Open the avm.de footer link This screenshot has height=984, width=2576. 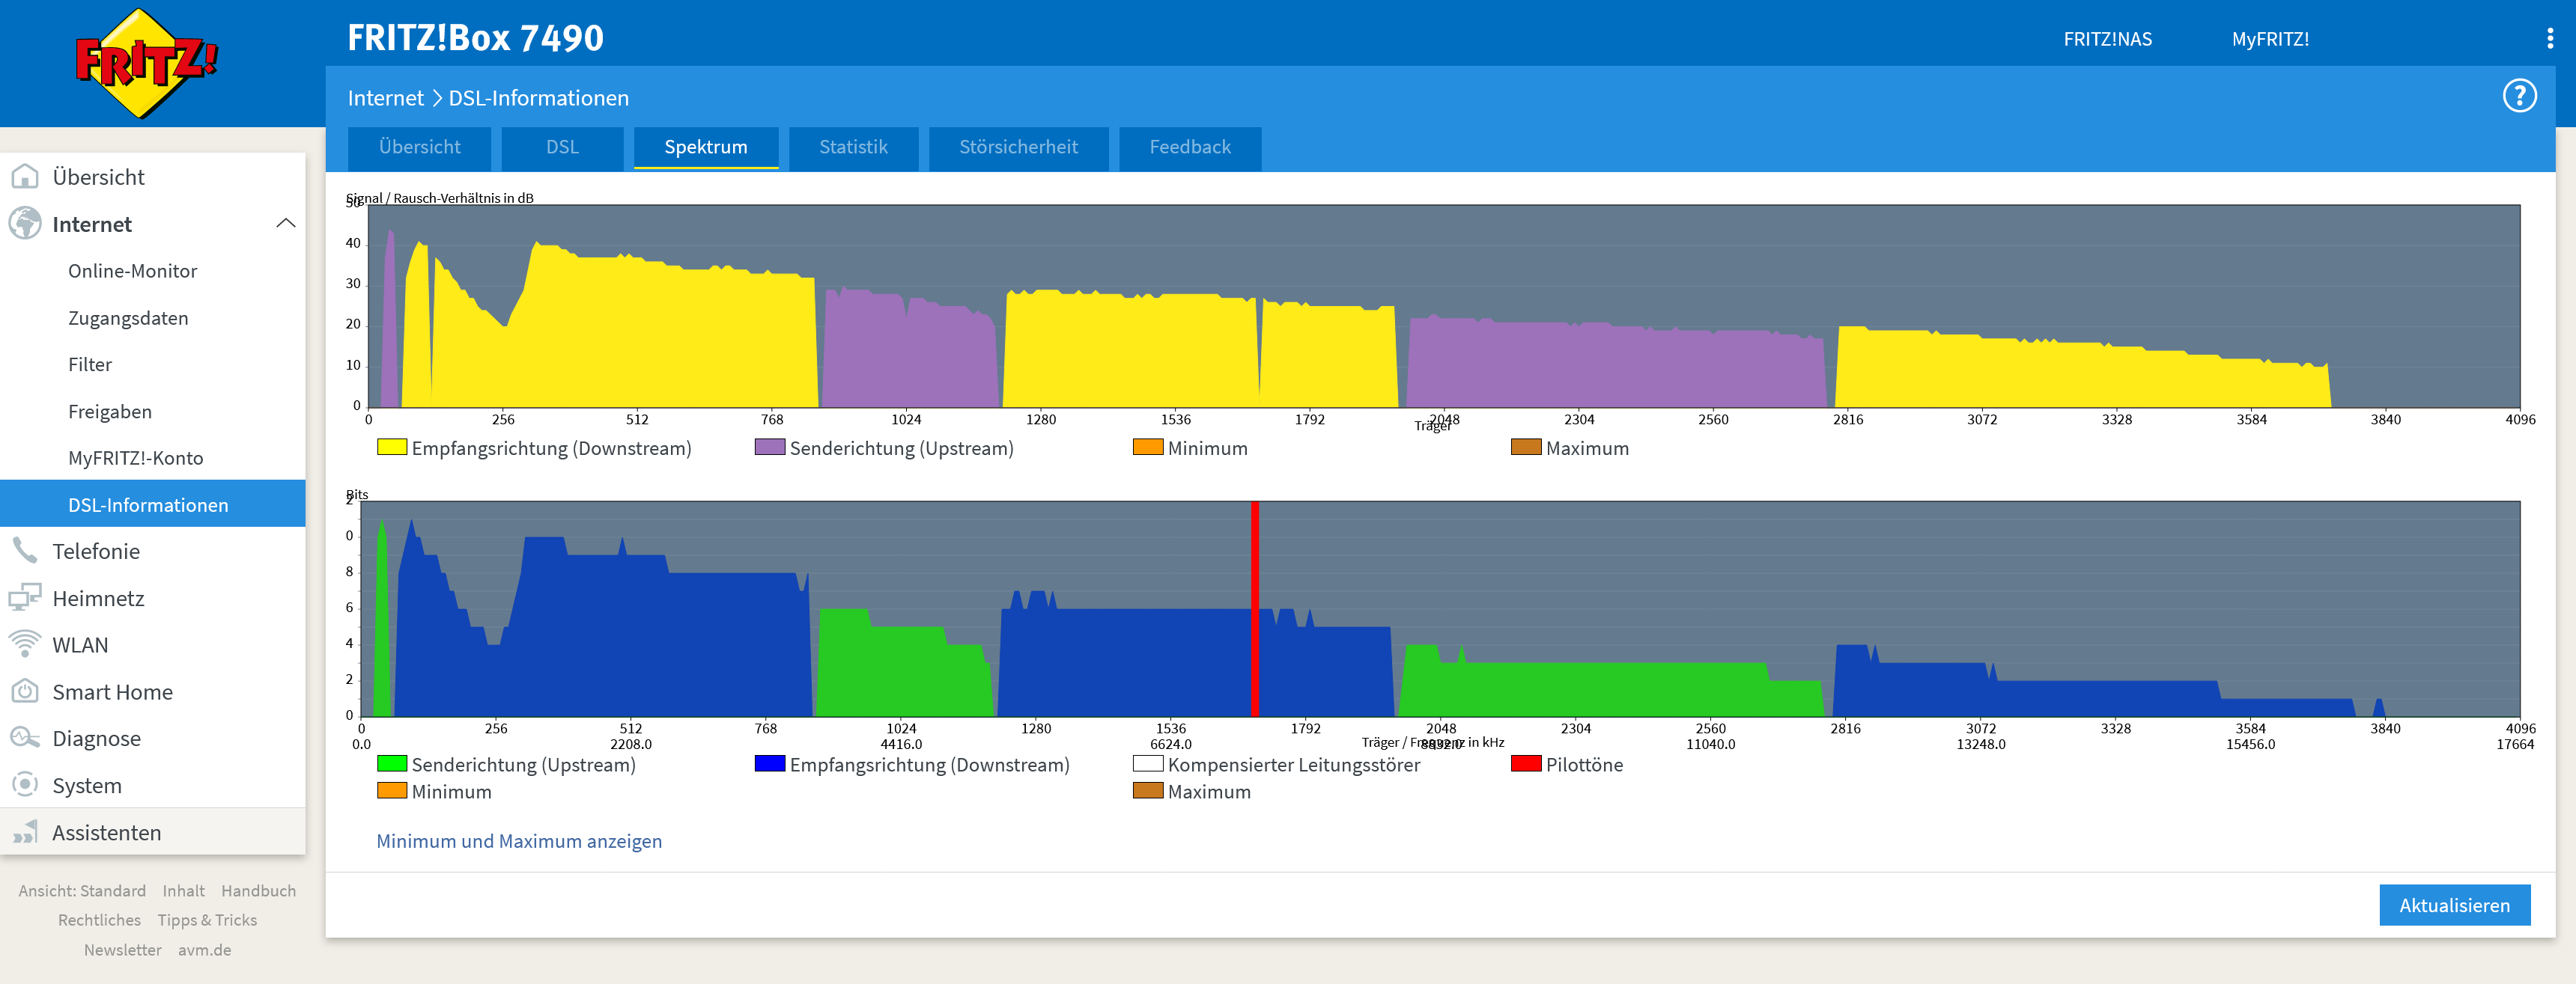point(204,950)
